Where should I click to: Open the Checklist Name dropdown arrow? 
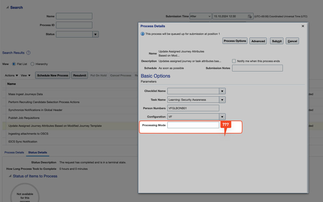pyautogui.click(x=222, y=91)
